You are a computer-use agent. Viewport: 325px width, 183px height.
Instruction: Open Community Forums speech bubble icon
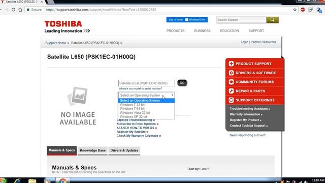(231, 82)
